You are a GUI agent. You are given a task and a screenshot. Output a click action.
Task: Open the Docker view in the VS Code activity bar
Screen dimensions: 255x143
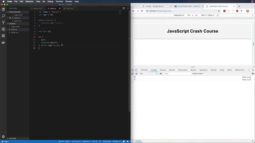[x=3, y=43]
